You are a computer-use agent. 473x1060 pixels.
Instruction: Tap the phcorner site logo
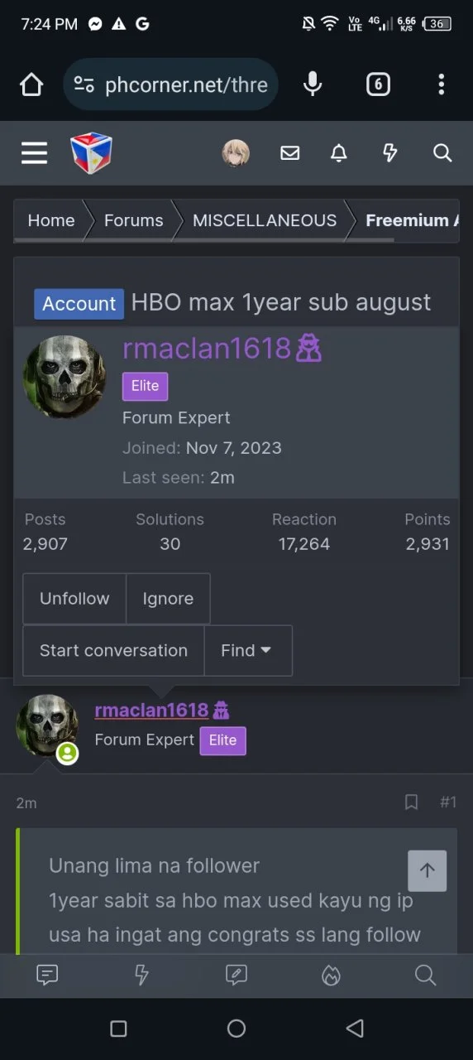click(91, 153)
